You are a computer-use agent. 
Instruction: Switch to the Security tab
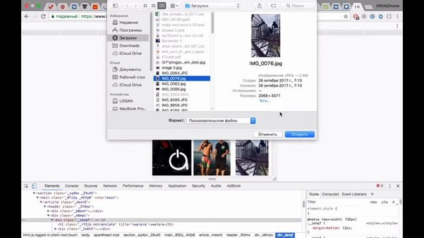[199, 186]
